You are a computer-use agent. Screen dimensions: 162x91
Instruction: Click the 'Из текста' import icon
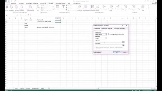(16, 8)
